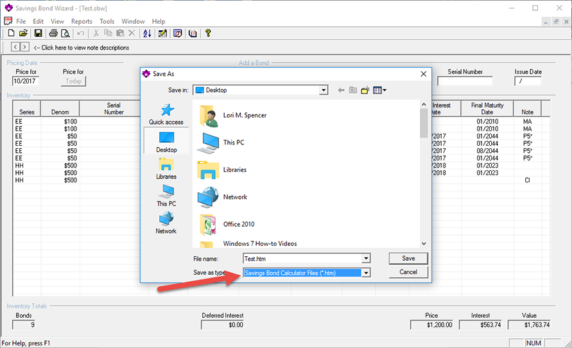Click the Save button
Viewport: 572px width, 348px height.
408,258
